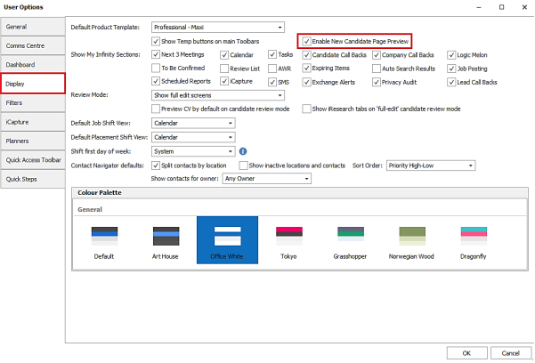
Task: Open the Sort Order dropdown
Action: 431,165
